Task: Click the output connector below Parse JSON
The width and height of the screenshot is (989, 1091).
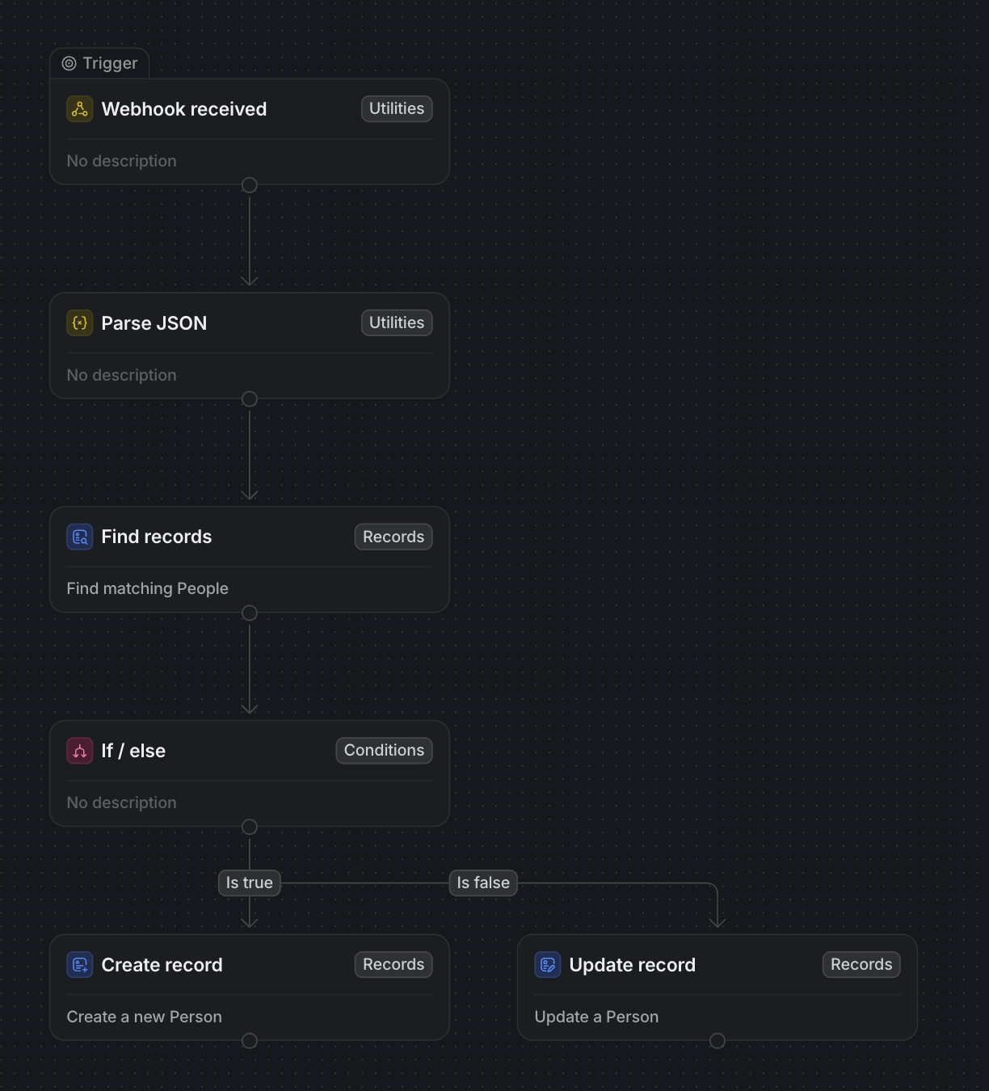Action: coord(250,399)
